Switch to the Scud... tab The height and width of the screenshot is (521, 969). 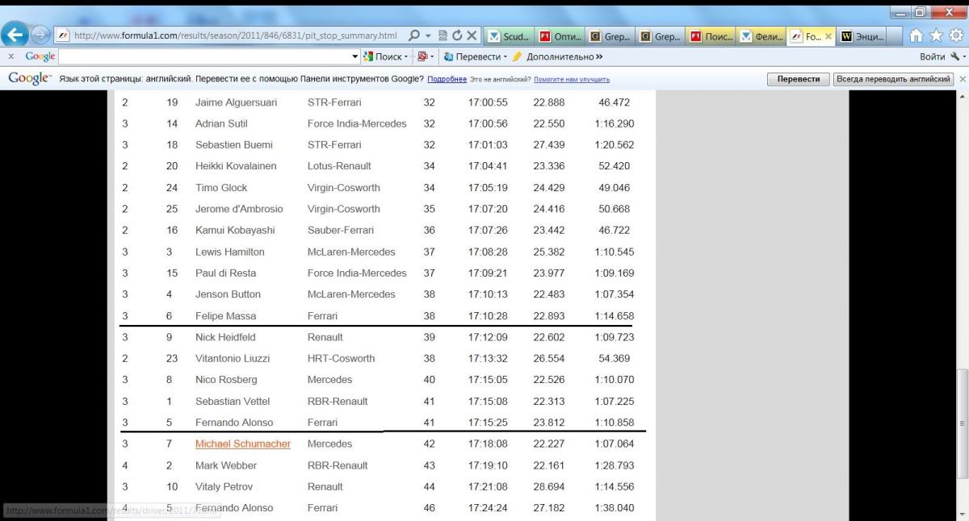coord(510,36)
